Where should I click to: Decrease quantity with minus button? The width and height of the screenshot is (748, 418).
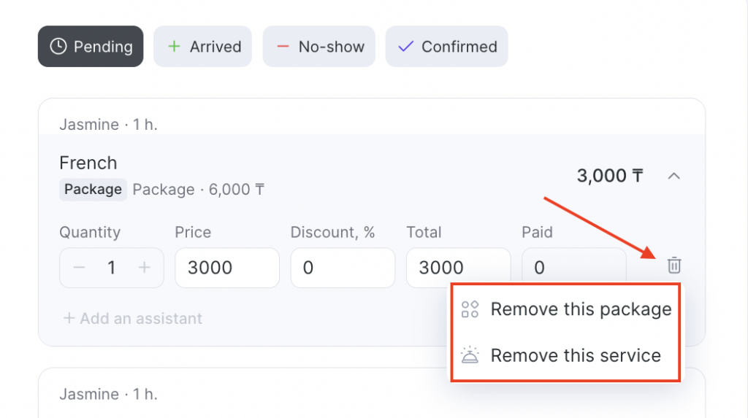[79, 268]
